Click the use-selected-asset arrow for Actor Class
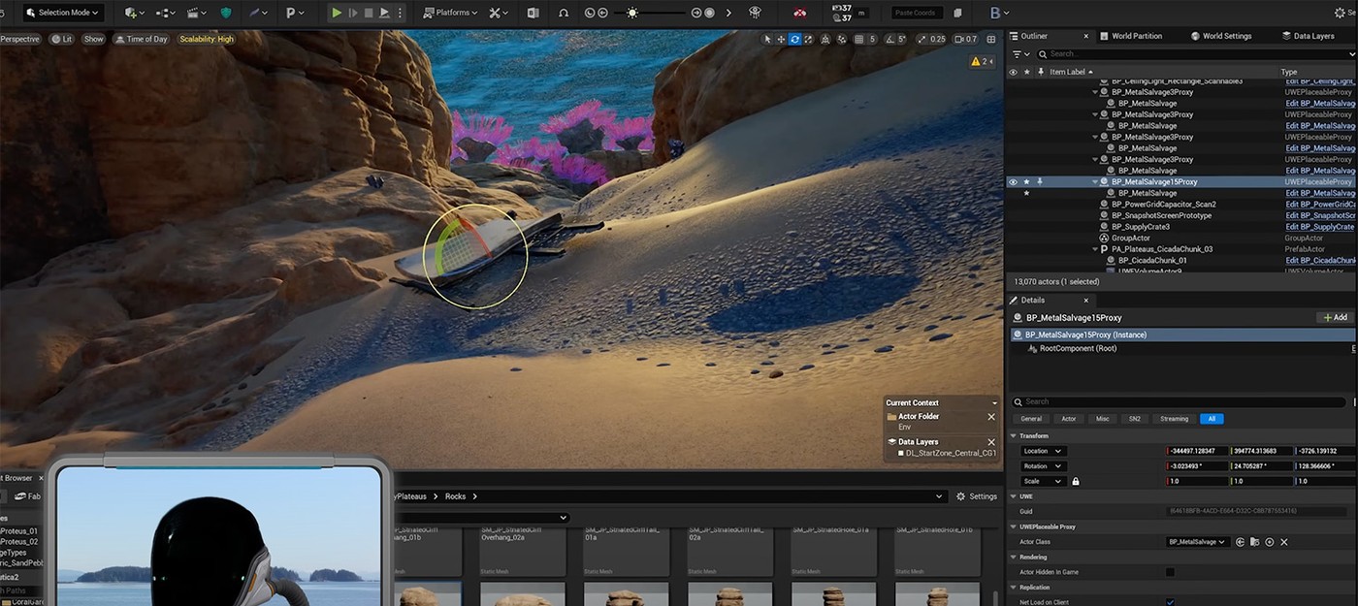The height and width of the screenshot is (606, 1358). (1240, 542)
